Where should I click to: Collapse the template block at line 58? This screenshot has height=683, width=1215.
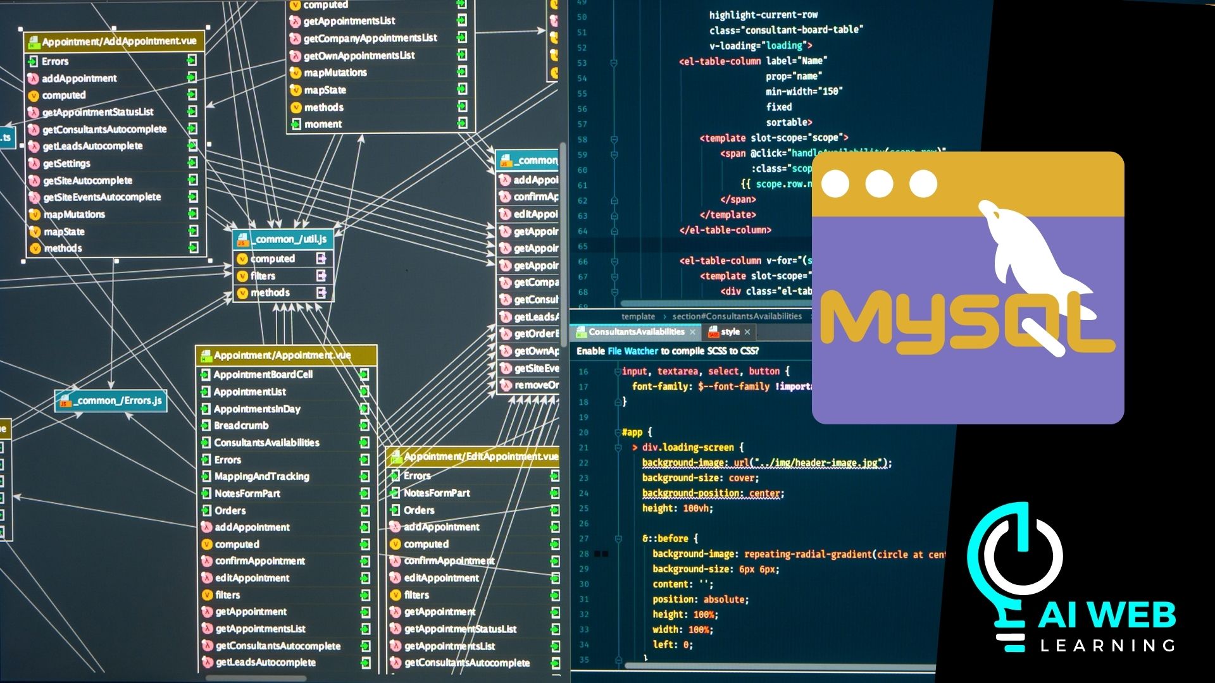(x=614, y=139)
